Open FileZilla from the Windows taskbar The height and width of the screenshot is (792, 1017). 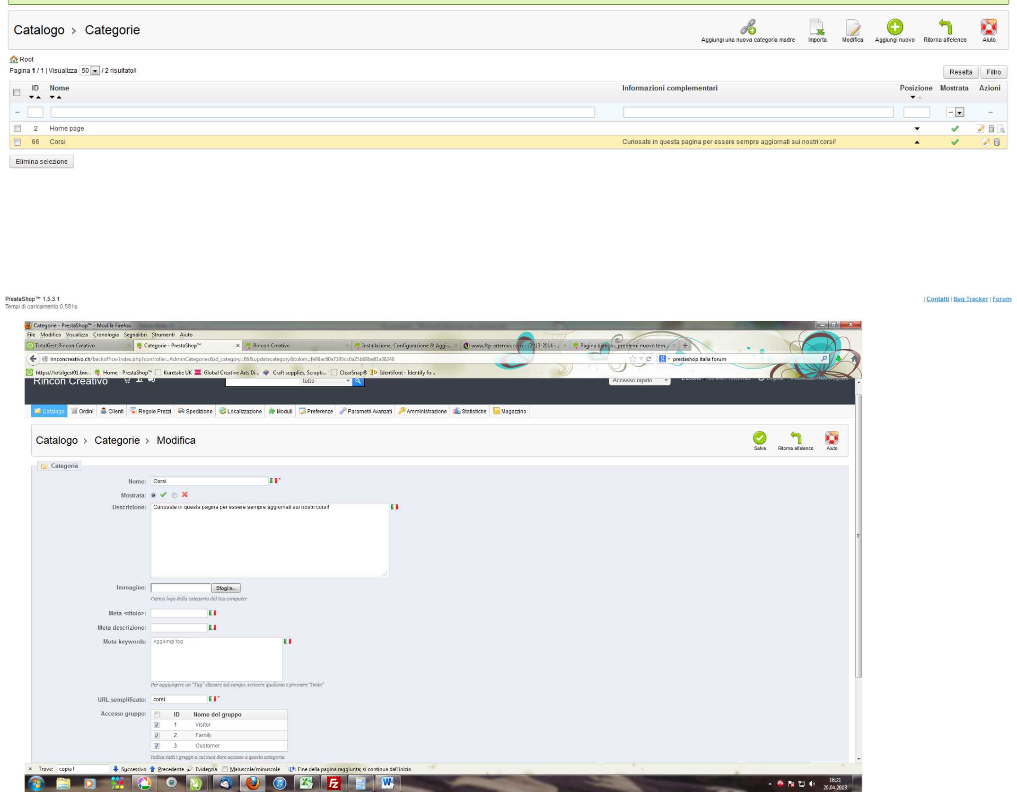point(333,783)
